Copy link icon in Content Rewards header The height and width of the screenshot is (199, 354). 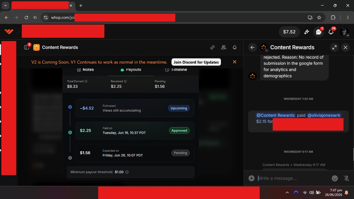click(x=213, y=47)
